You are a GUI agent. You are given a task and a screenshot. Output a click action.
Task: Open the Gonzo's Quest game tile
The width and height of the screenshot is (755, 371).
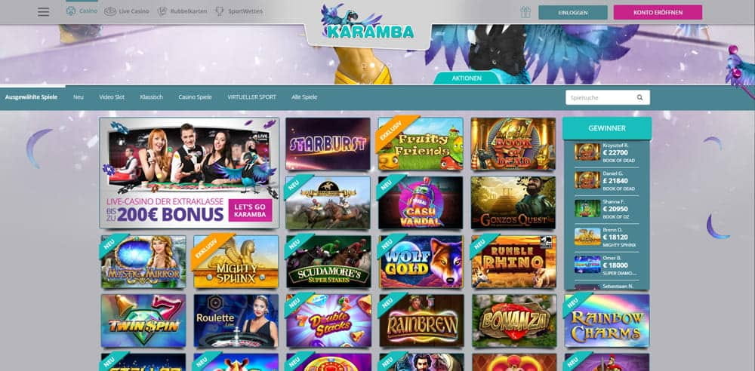[x=513, y=203]
